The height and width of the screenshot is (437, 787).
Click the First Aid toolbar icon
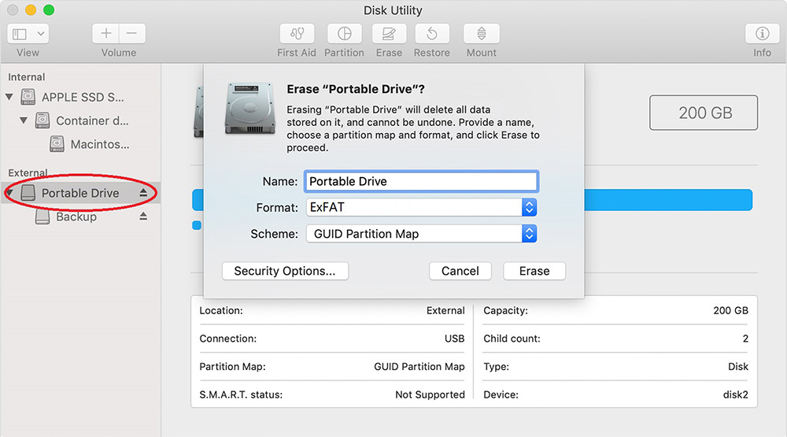click(297, 34)
